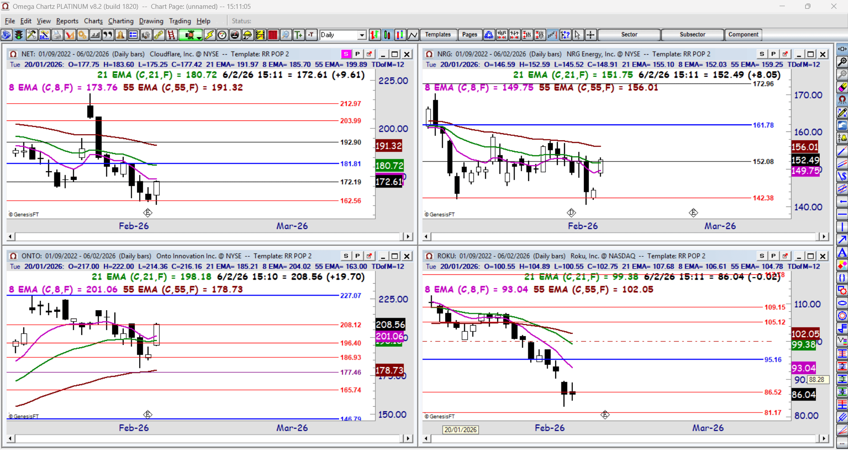
Task: Click the Sector button
Action: [629, 34]
